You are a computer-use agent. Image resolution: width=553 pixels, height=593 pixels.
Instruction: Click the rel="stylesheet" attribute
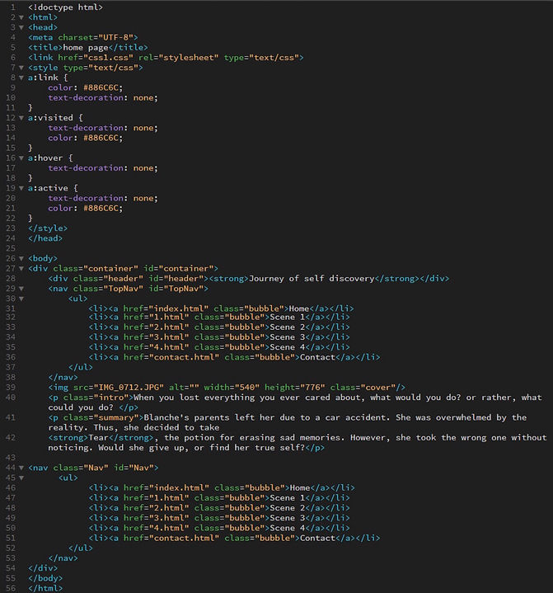pyautogui.click(x=178, y=58)
